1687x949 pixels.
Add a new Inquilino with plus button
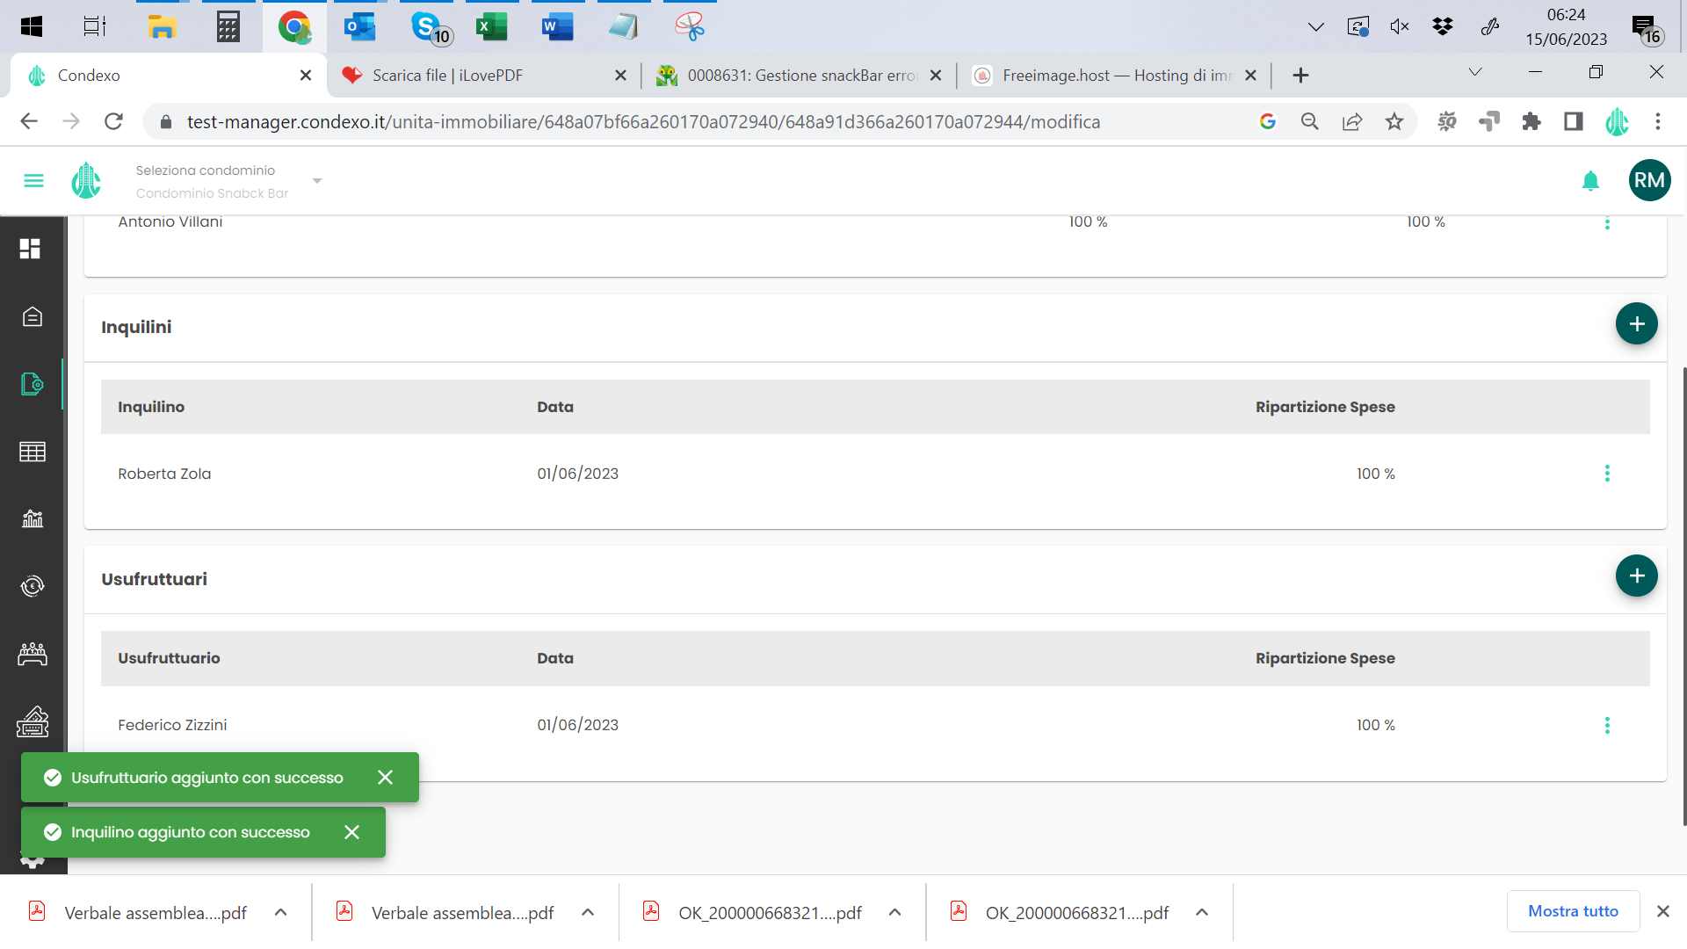pyautogui.click(x=1636, y=323)
